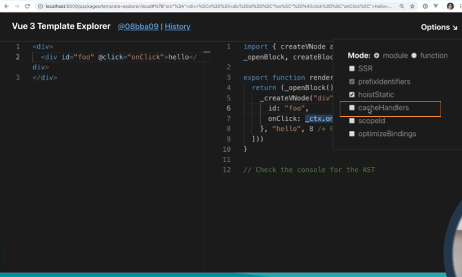Select the module mode radio button
Image resolution: width=462 pixels, height=277 pixels.
[x=376, y=55]
